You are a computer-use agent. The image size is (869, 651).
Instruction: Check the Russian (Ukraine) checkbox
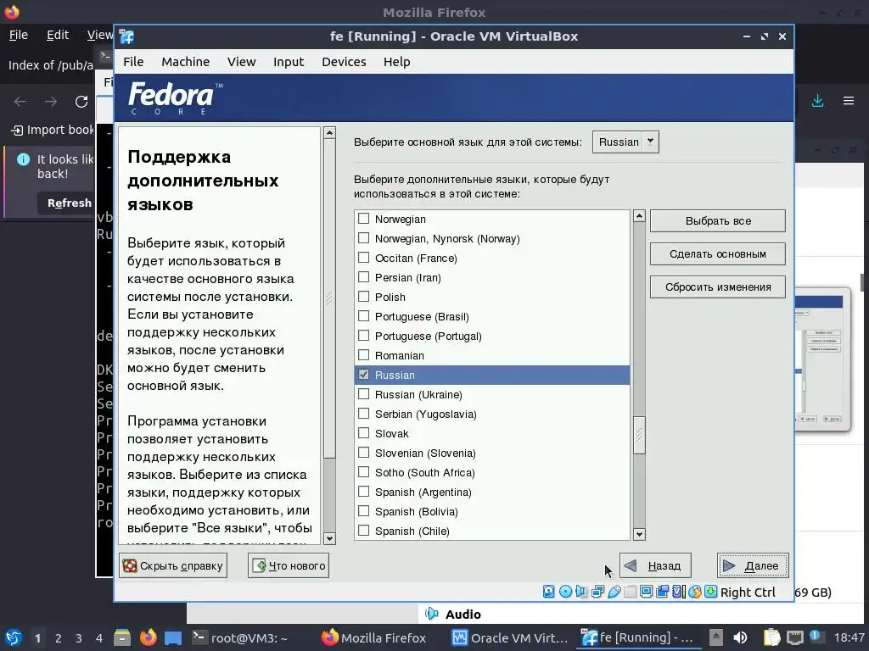coord(363,394)
